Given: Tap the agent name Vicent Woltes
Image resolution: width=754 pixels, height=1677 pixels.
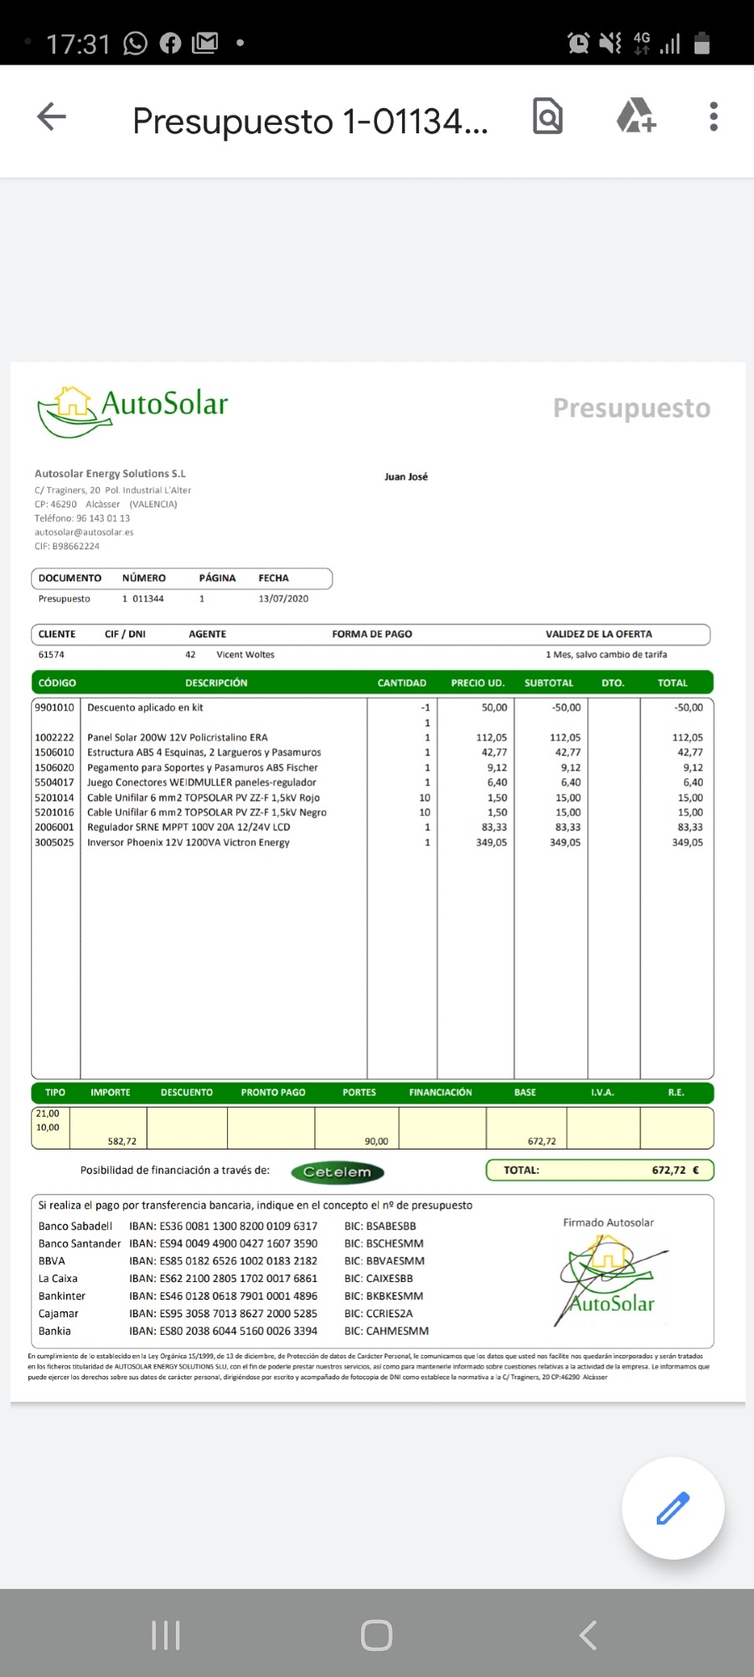Looking at the screenshot, I should tap(245, 655).
